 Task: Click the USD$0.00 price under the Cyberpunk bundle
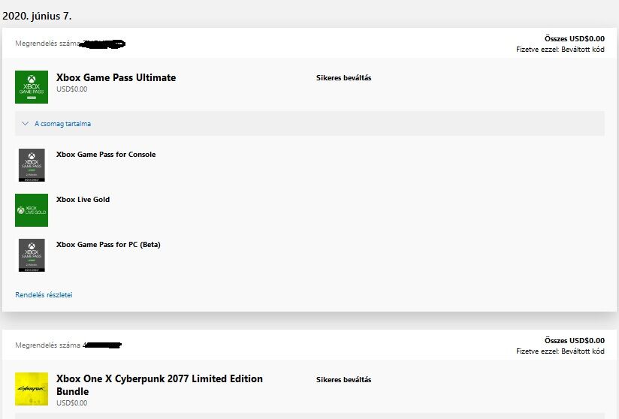71,403
